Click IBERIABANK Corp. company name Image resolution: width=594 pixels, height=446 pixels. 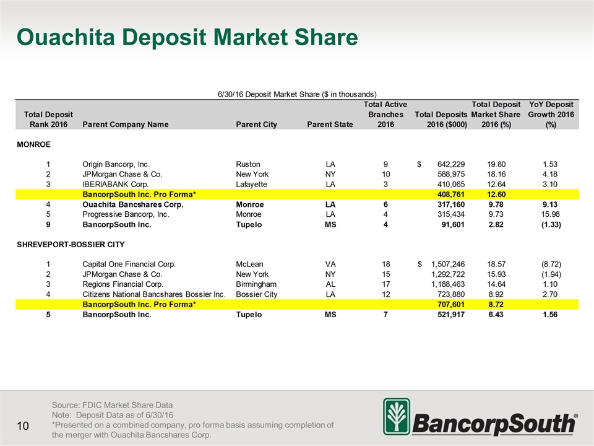coord(116,185)
